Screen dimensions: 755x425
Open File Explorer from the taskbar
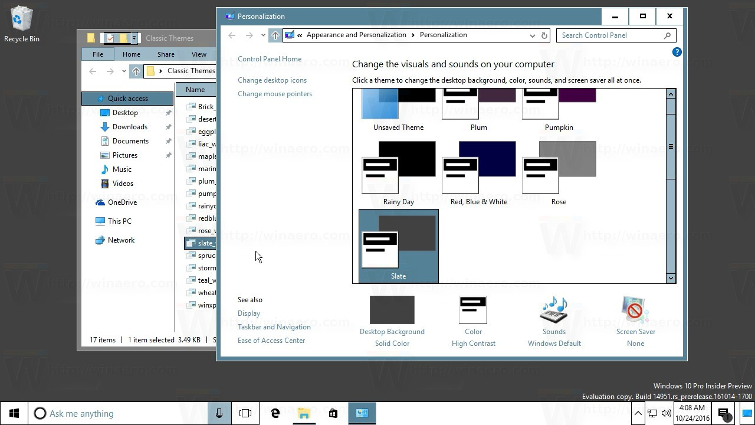coord(304,413)
